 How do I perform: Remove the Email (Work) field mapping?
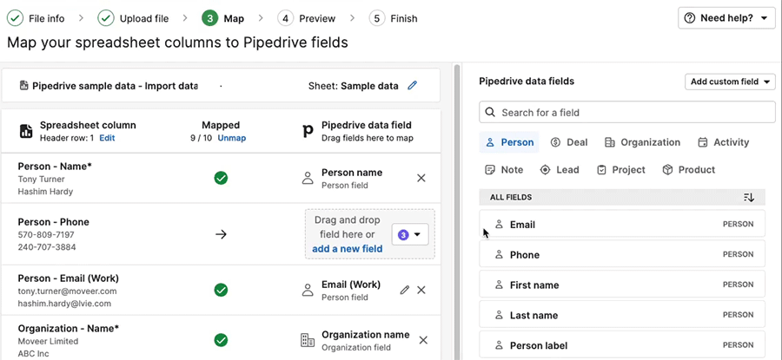(x=421, y=290)
